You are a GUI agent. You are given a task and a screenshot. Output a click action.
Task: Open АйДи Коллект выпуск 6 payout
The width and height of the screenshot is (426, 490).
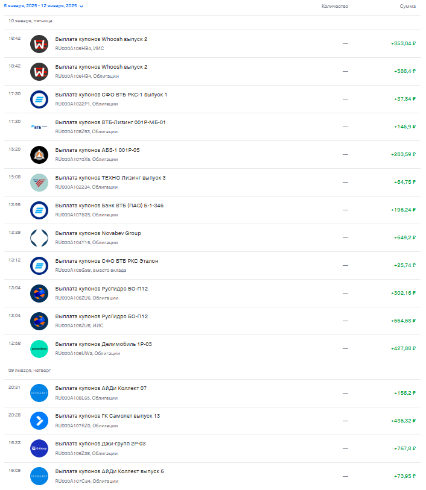click(x=109, y=471)
